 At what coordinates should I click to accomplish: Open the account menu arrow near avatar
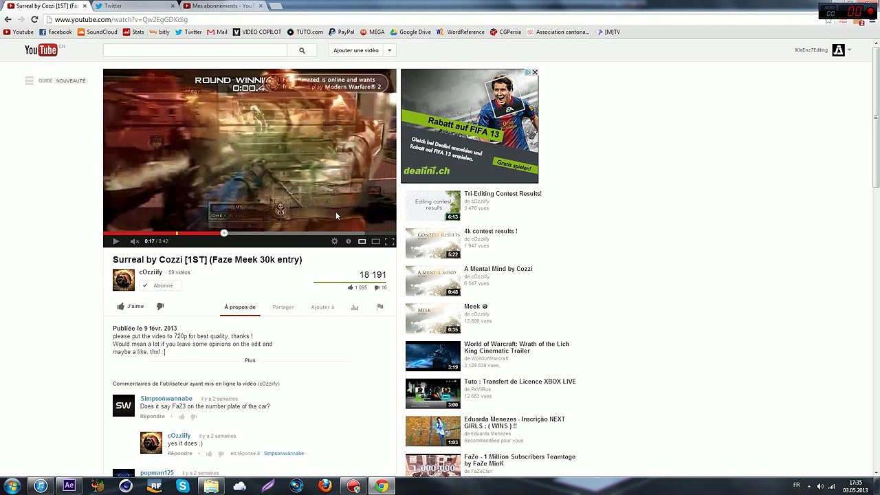[x=849, y=50]
